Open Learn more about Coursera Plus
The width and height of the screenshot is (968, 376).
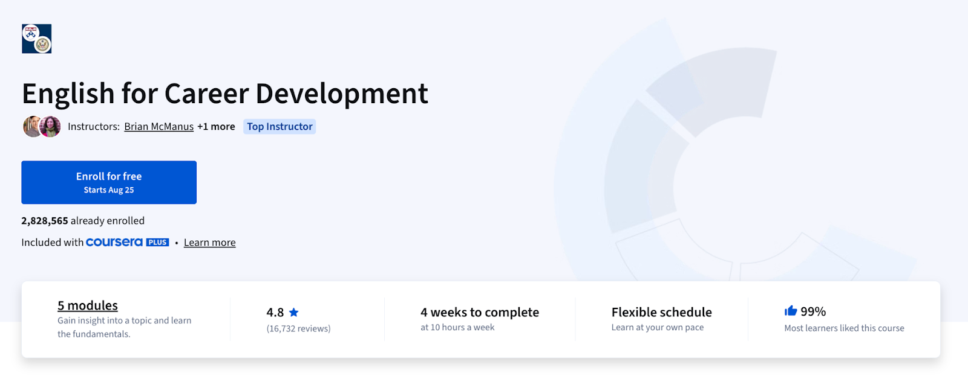[209, 243]
